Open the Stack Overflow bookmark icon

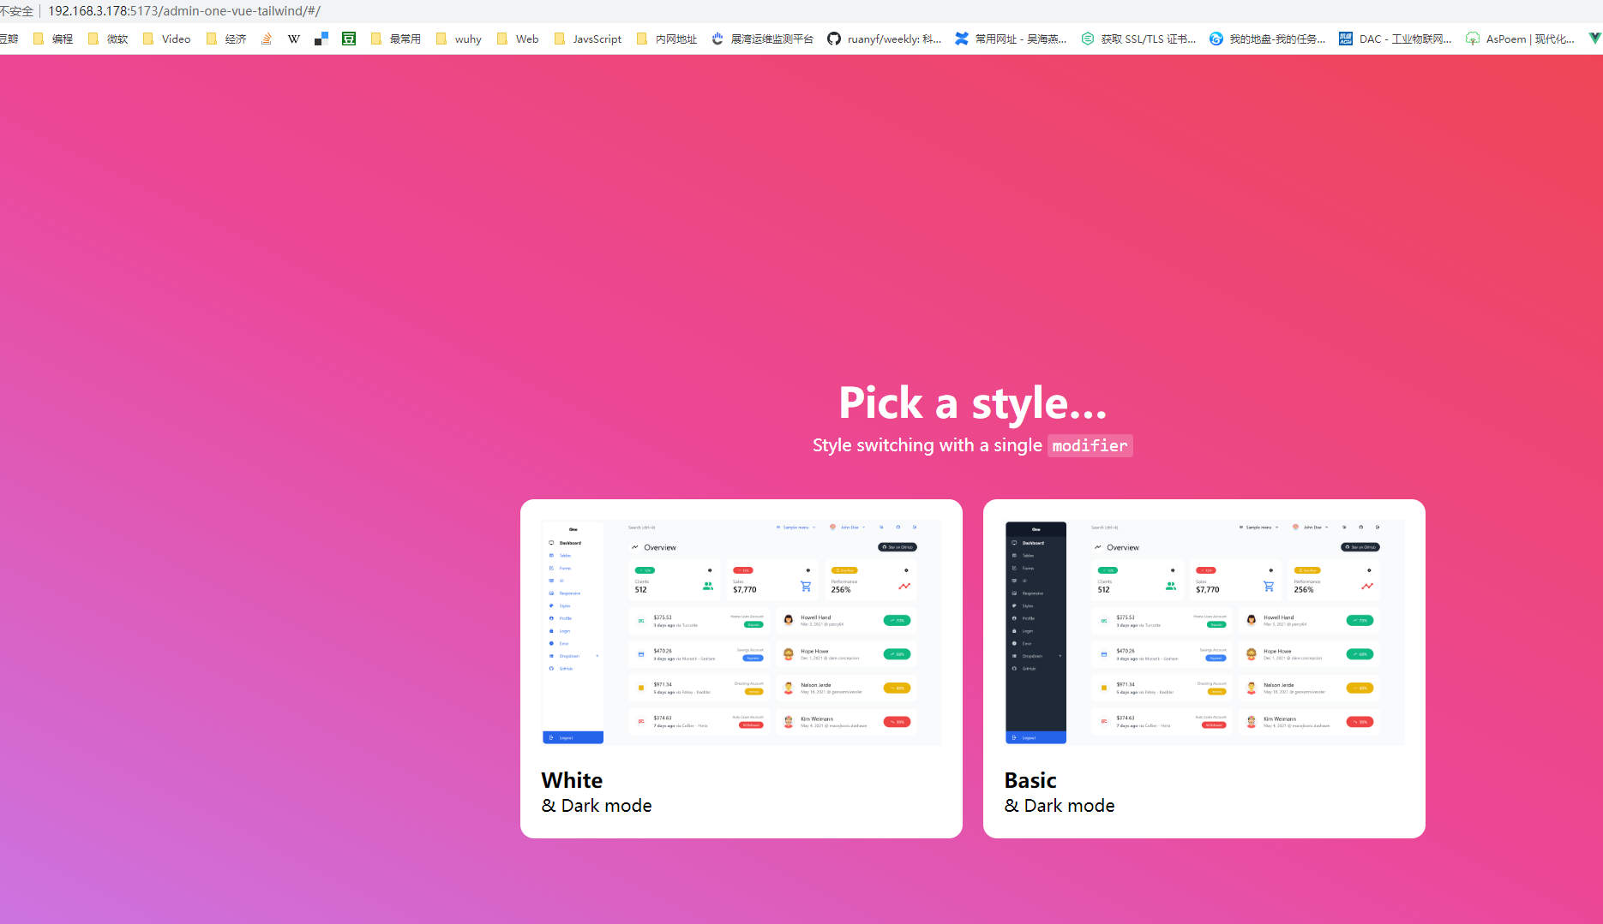267,39
